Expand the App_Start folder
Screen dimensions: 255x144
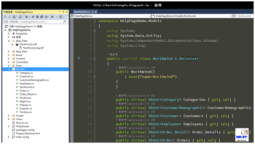[9, 51]
